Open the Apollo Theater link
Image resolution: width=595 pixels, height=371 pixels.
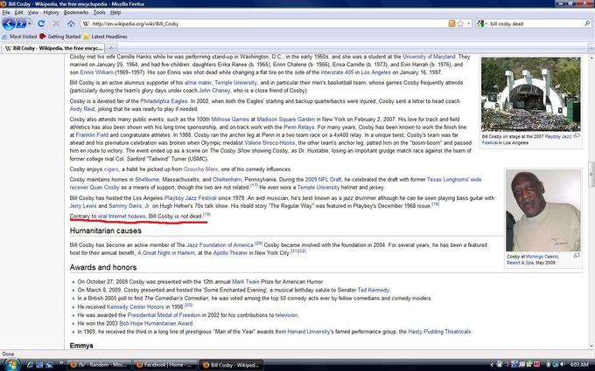click(230, 253)
